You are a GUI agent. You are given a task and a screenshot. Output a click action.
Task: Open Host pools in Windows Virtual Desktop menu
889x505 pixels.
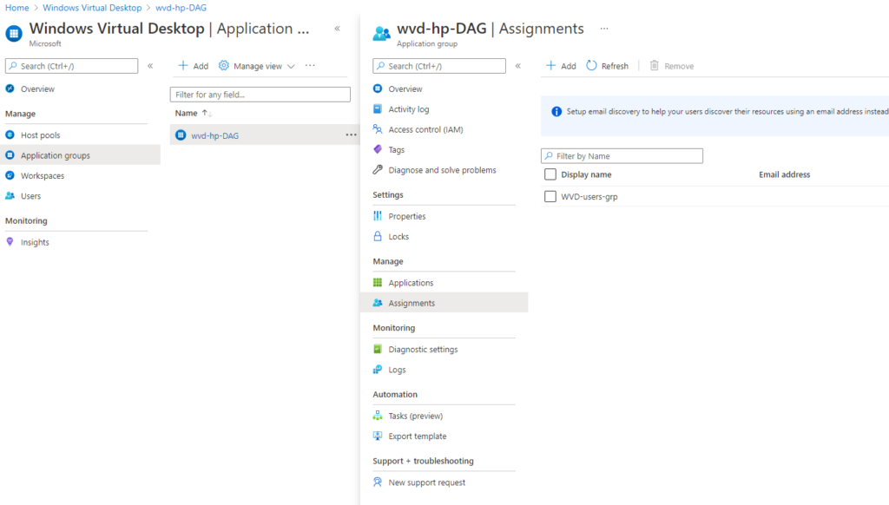click(40, 134)
